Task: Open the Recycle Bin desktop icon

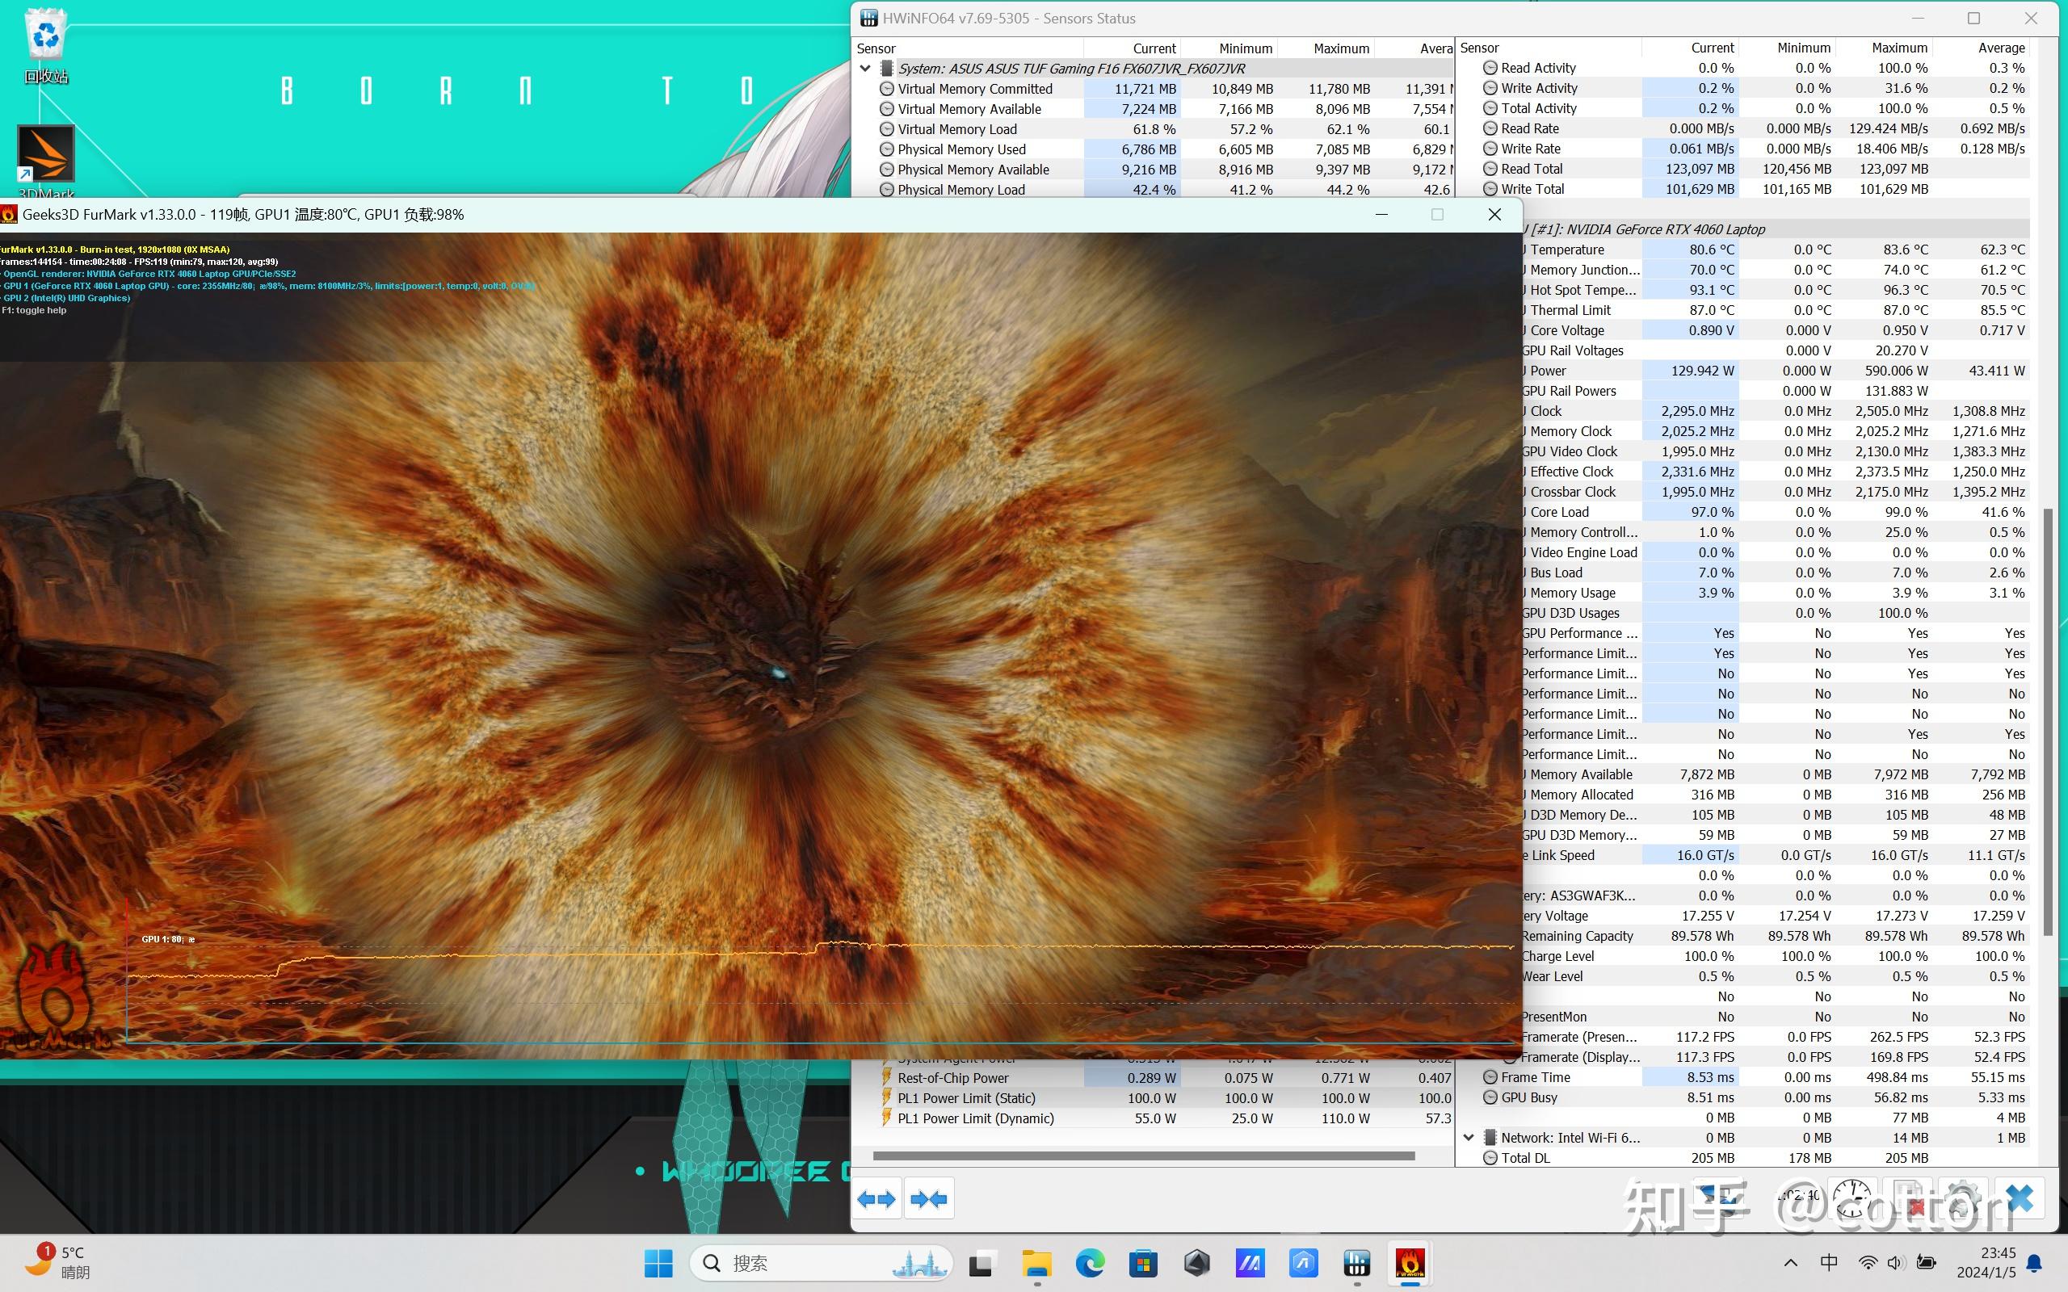Action: click(x=46, y=46)
